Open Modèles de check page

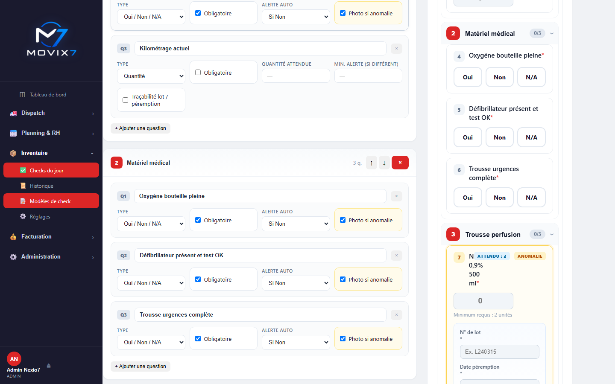click(51, 201)
